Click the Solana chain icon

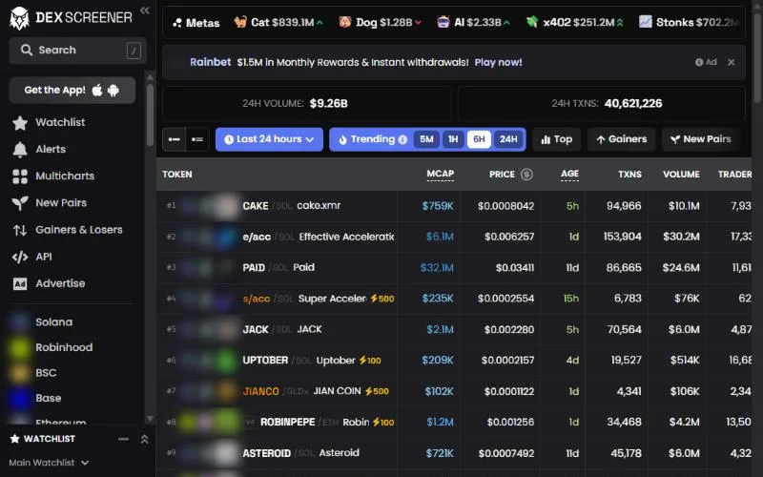coord(19,321)
